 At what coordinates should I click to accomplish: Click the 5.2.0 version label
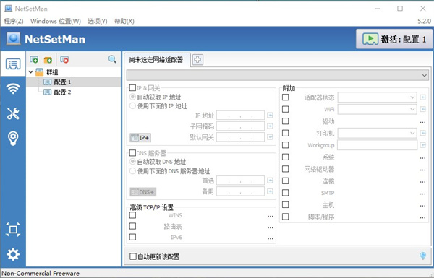pyautogui.click(x=425, y=21)
